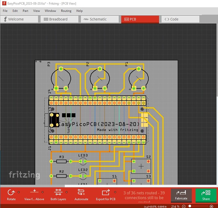Click the Export for PCB icon
The image size is (218, 208).
tap(106, 192)
